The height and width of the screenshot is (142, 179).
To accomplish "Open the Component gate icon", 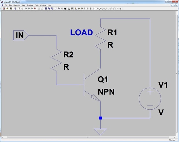I will (x=97, y=9).
